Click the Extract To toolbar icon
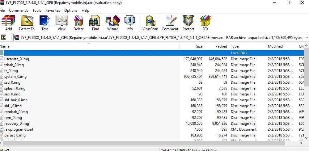Screen dimensions: 309x151 click(27, 23)
